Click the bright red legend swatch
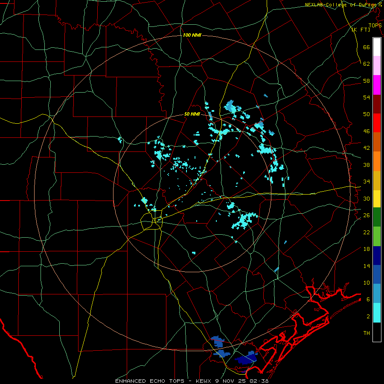Image resolution: width=384 pixels, height=384 pixels. pyautogui.click(x=377, y=123)
